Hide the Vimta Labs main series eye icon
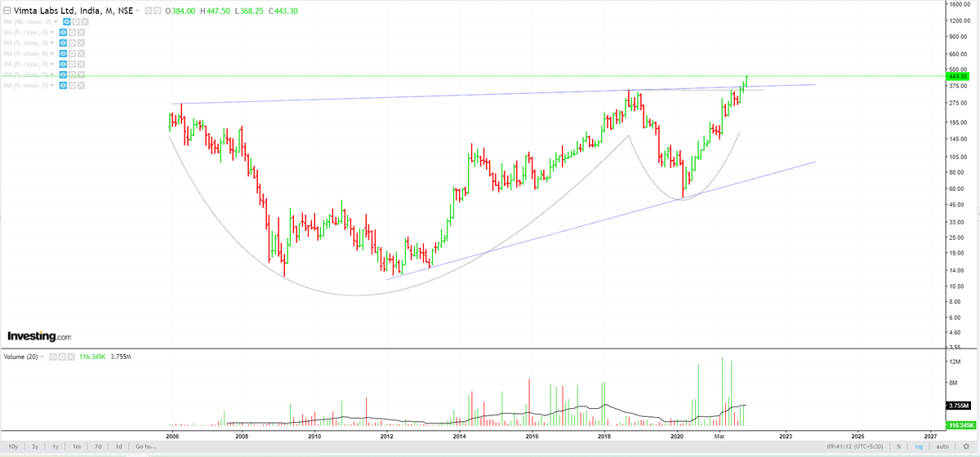 point(149,11)
